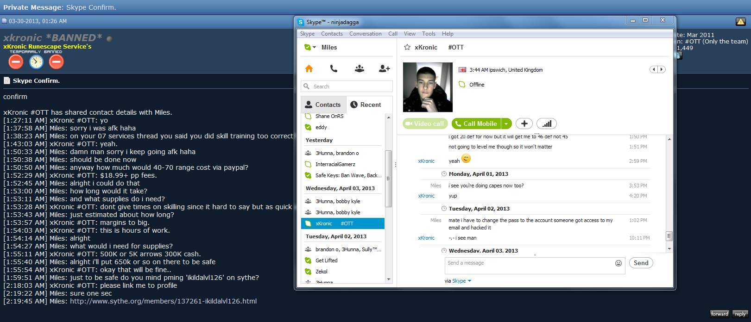This screenshot has width=751, height=322.
Task: Click 'xKronic Runescape Service's' yellow title
Action: 47,46
